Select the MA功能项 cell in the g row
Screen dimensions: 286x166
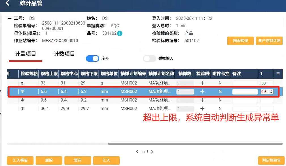(160, 83)
